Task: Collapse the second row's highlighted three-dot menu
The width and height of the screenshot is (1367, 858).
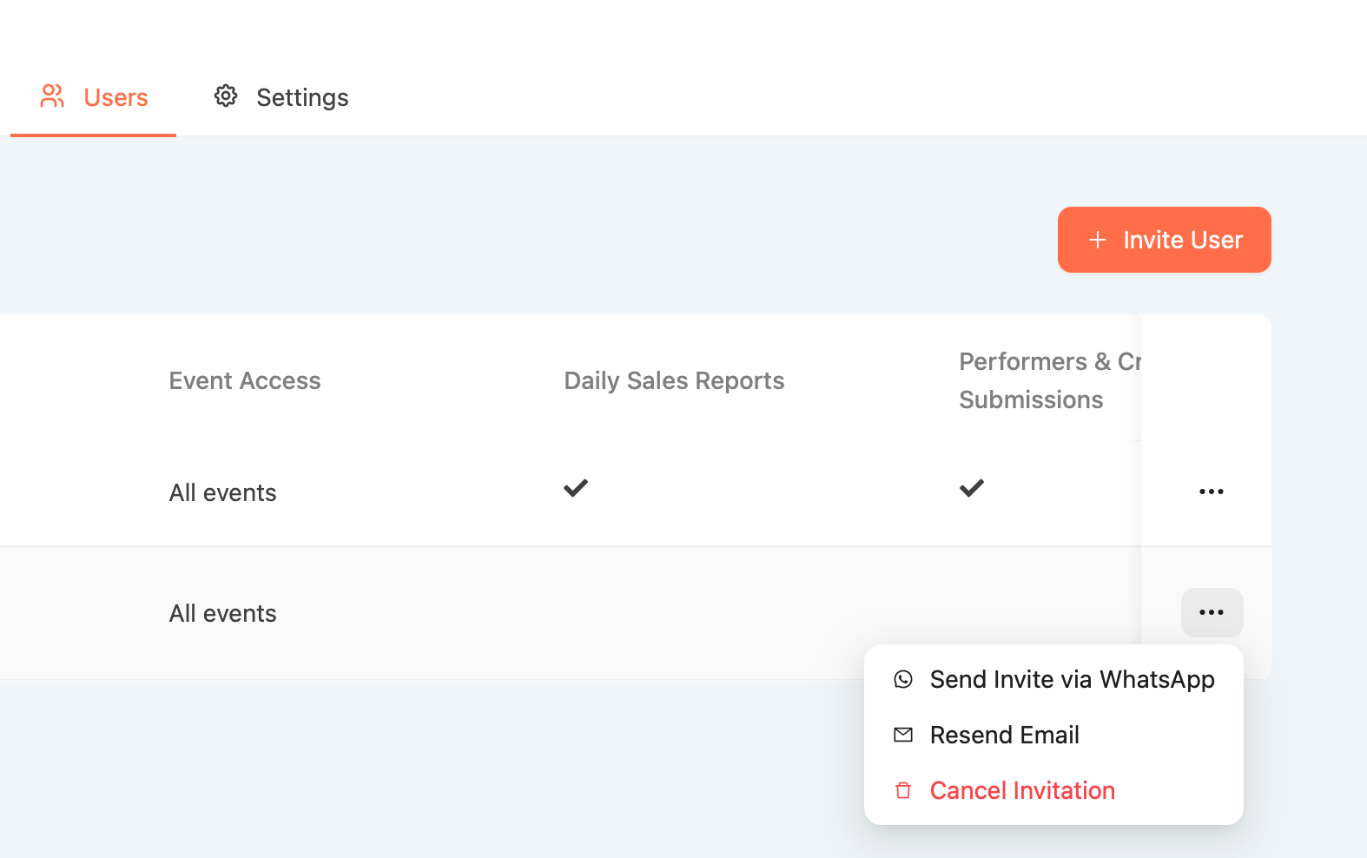Action: 1212,612
